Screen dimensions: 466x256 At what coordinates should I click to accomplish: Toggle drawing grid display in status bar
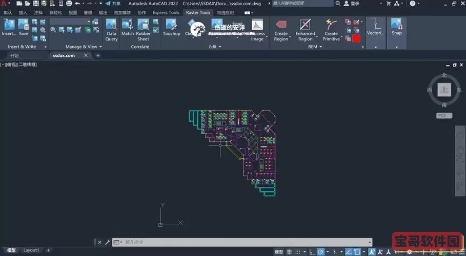pos(289,252)
